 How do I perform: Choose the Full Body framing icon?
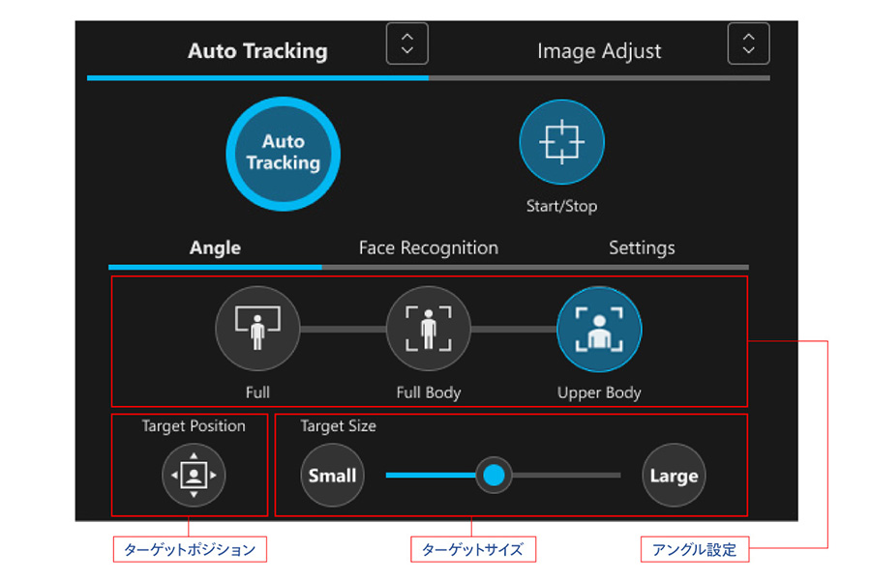pos(428,329)
